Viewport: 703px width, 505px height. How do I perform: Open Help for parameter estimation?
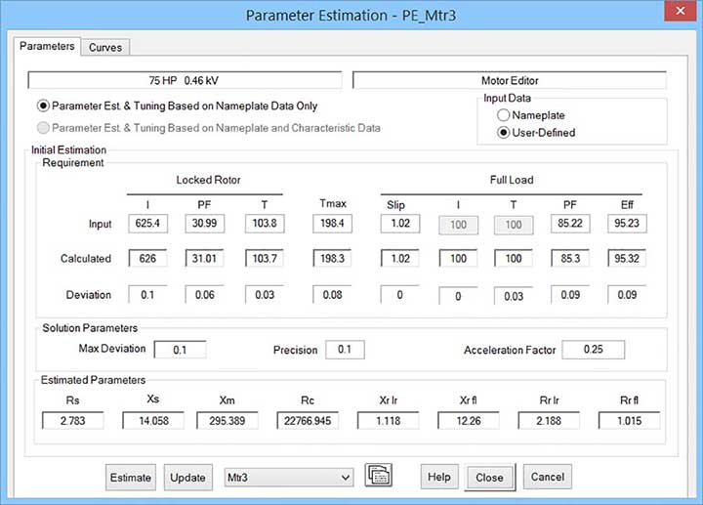(439, 478)
